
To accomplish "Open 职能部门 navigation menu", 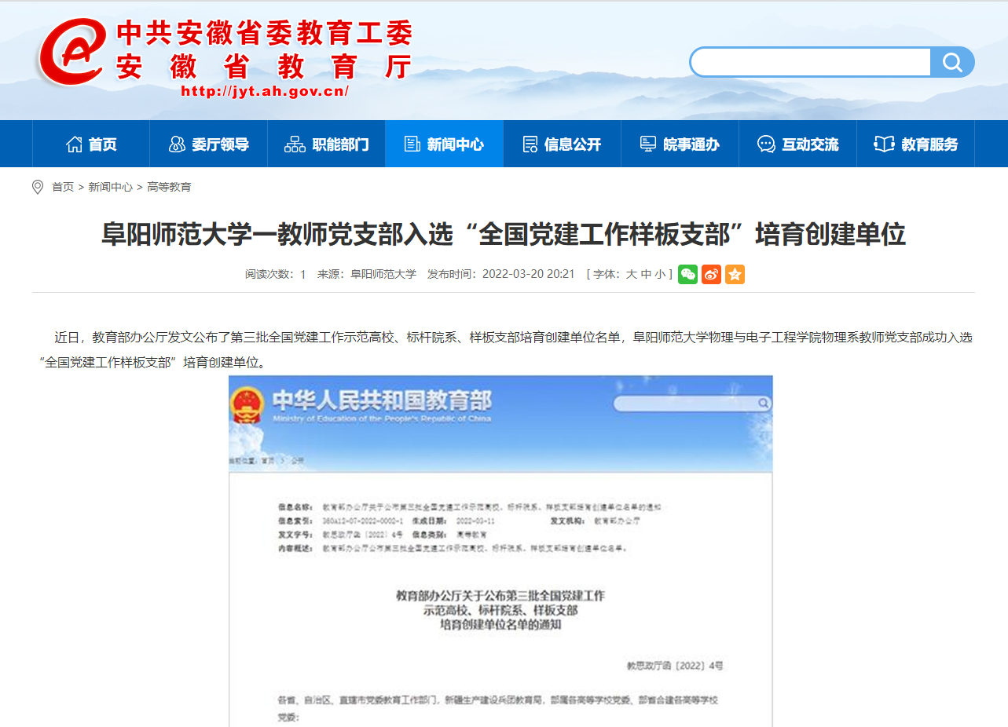I will click(327, 144).
